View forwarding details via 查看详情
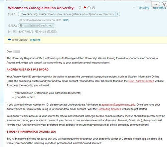Screen dimensions: 167x147 35,40
